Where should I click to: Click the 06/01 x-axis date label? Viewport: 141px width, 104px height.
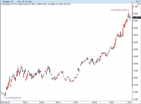click(58, 102)
